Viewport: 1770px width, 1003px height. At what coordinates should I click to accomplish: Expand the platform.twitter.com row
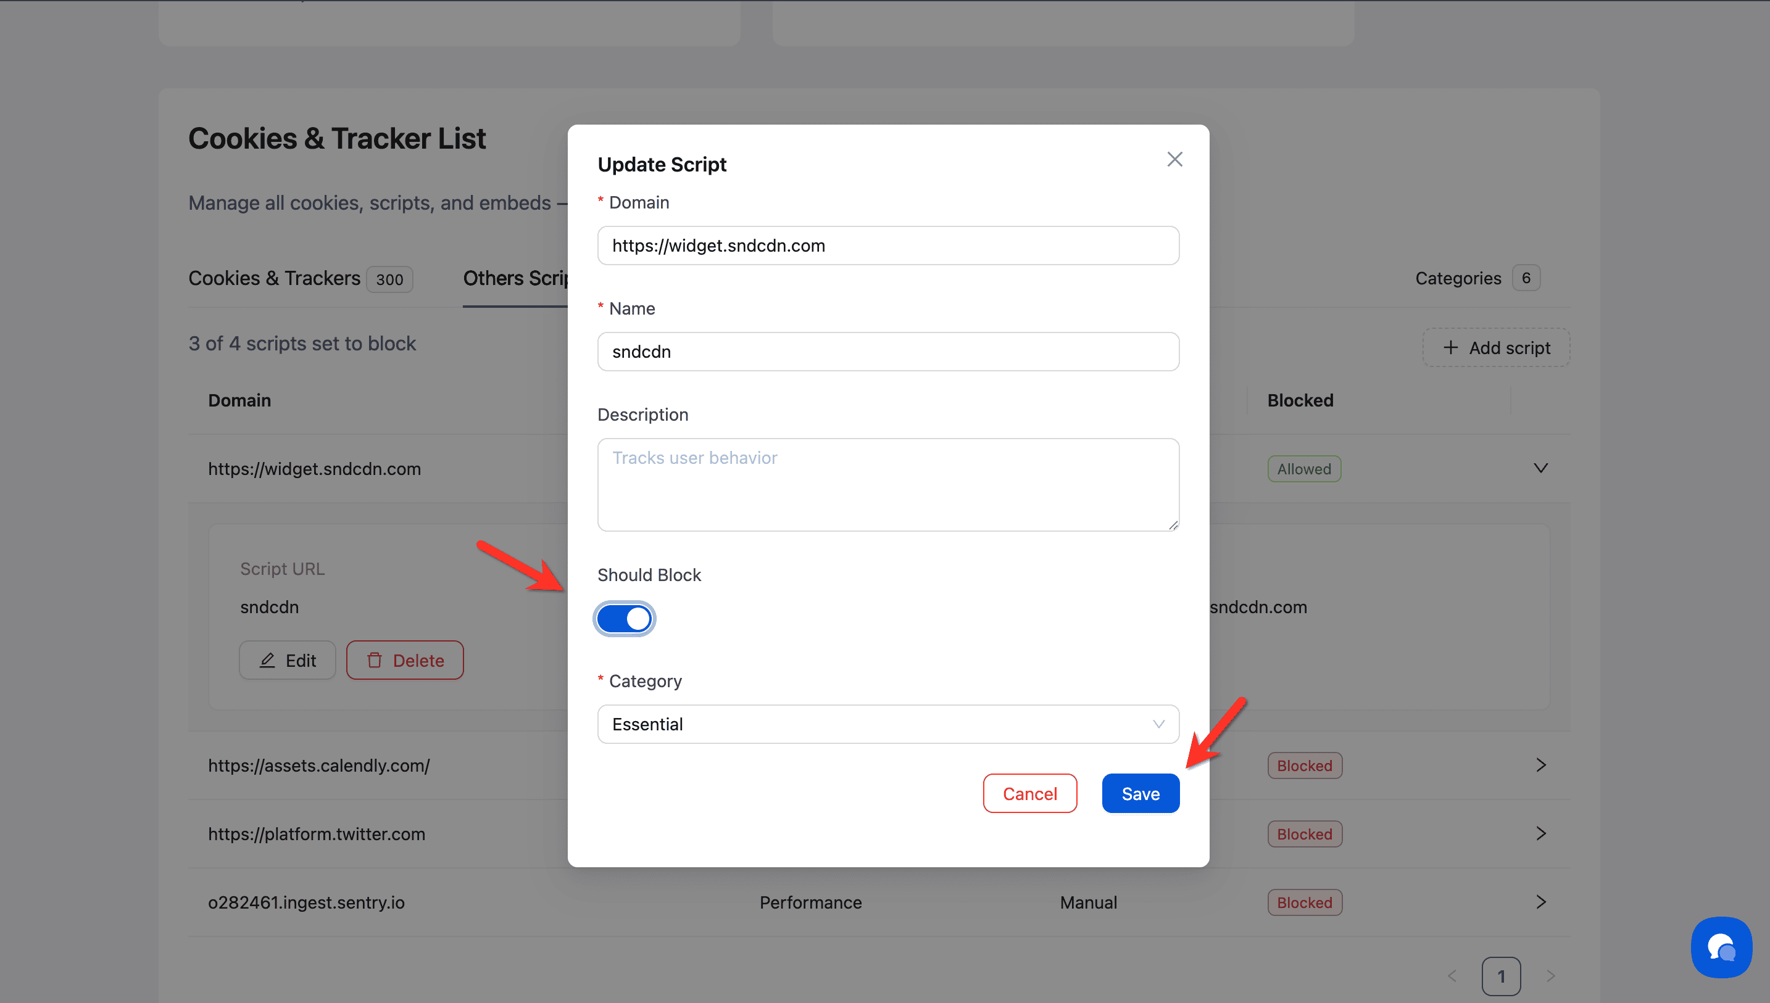pos(1540,833)
